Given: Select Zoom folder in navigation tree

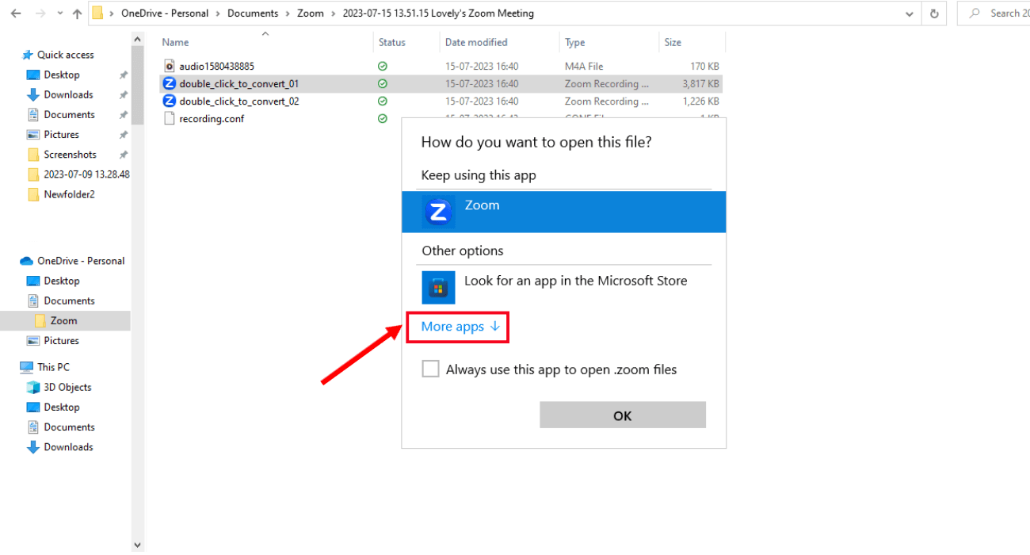Looking at the screenshot, I should 63,320.
